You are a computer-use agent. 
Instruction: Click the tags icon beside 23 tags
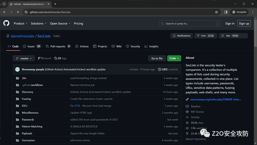pyautogui.click(x=56, y=58)
